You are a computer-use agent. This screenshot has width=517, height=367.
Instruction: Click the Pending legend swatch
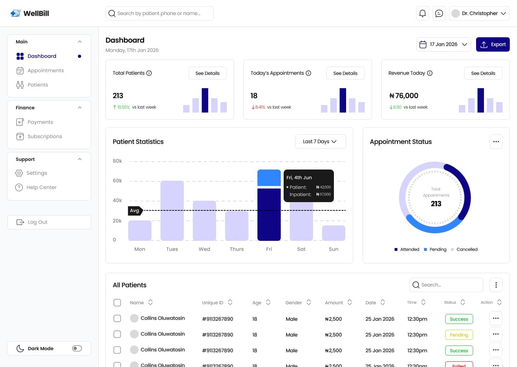point(425,249)
